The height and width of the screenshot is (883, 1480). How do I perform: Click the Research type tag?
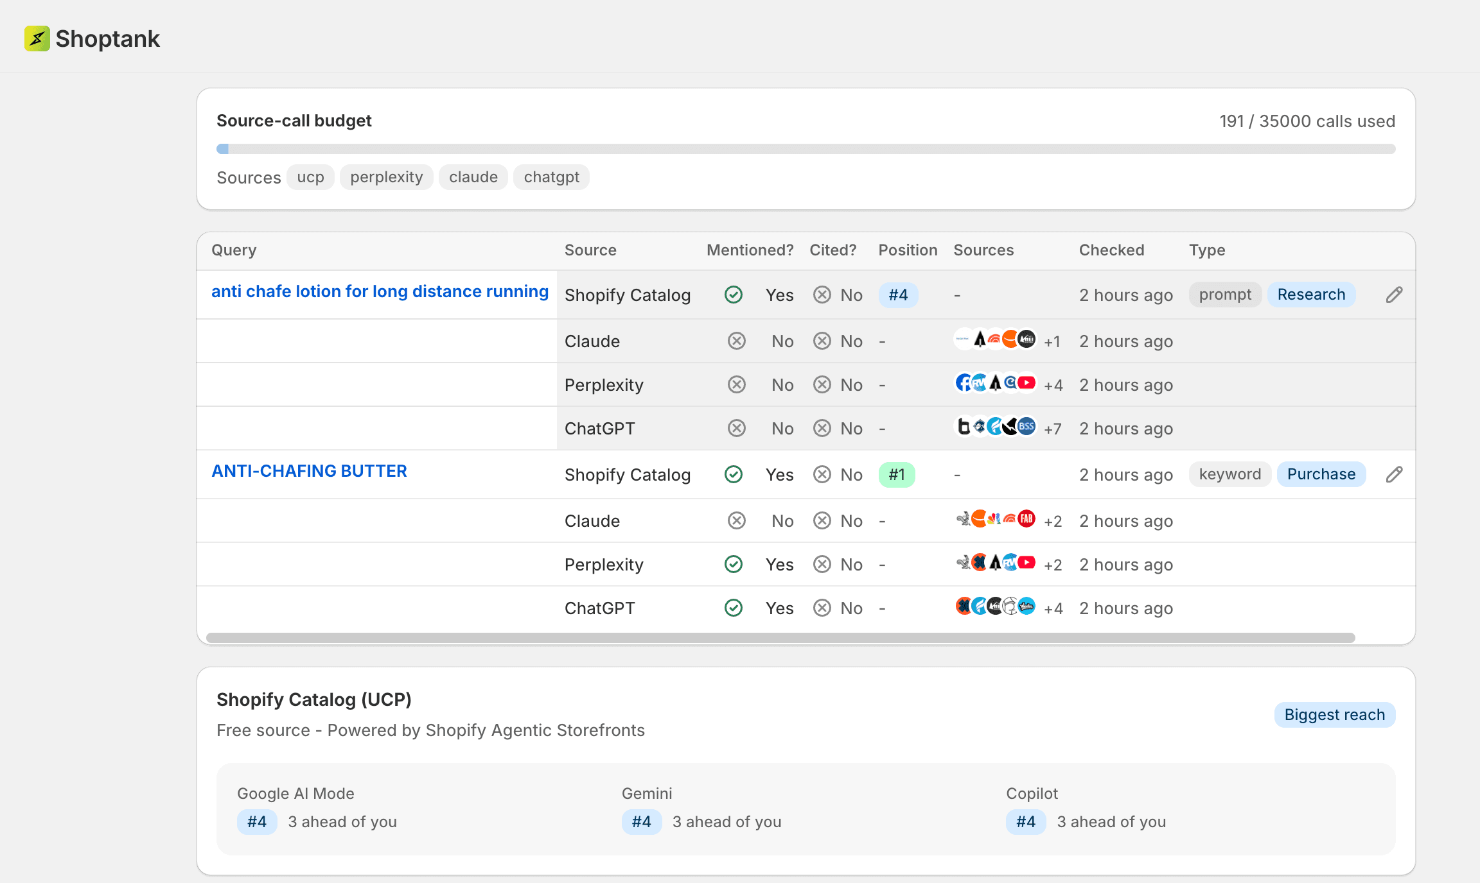1311,295
